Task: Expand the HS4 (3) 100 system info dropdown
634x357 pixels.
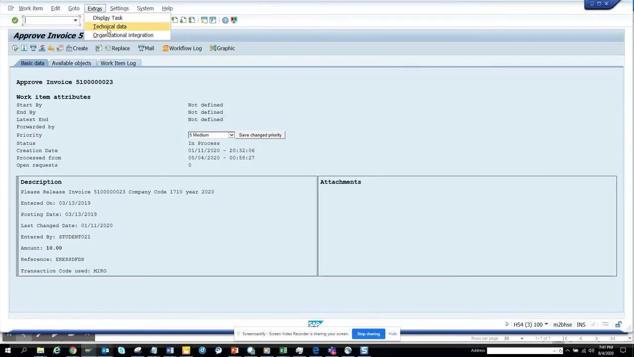Action: pyautogui.click(x=546, y=324)
